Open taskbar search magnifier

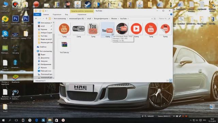click(10, 120)
